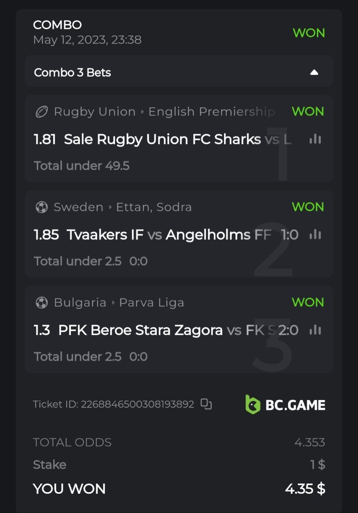Click the rugby ball sport icon
The width and height of the screenshot is (358, 513).
pyautogui.click(x=41, y=112)
